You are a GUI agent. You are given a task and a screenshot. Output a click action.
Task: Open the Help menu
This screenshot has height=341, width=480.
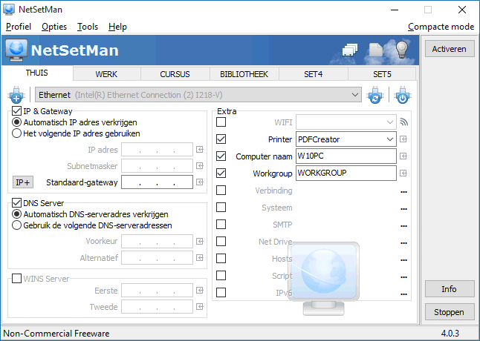[x=117, y=27]
